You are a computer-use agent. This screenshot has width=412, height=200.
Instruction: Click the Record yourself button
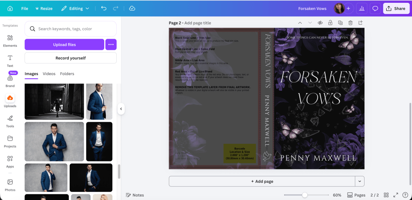[x=70, y=58]
